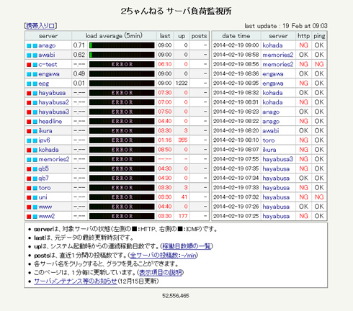Viewport: 353px width, 311px height.
Task: Click the load value 0.71 for anago
Action: 79,45
